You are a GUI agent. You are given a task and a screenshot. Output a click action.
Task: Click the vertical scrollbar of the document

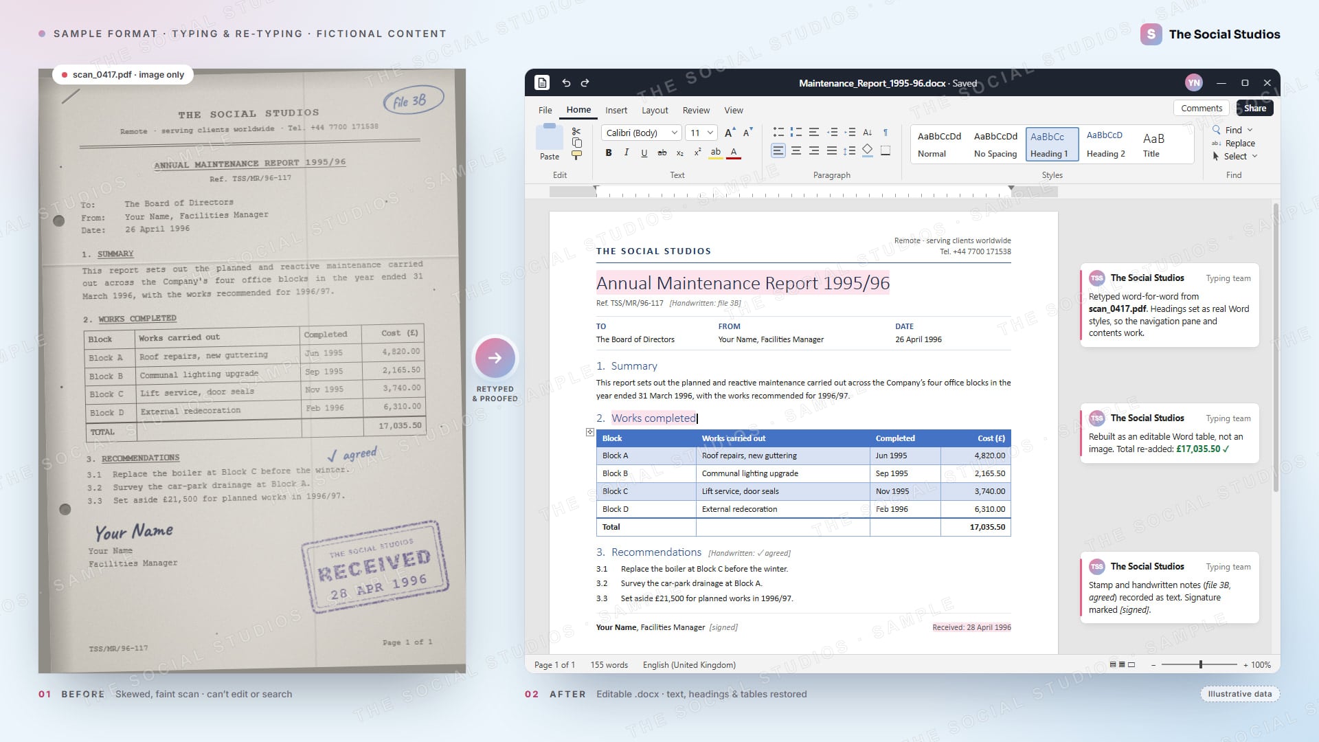[1276, 347]
